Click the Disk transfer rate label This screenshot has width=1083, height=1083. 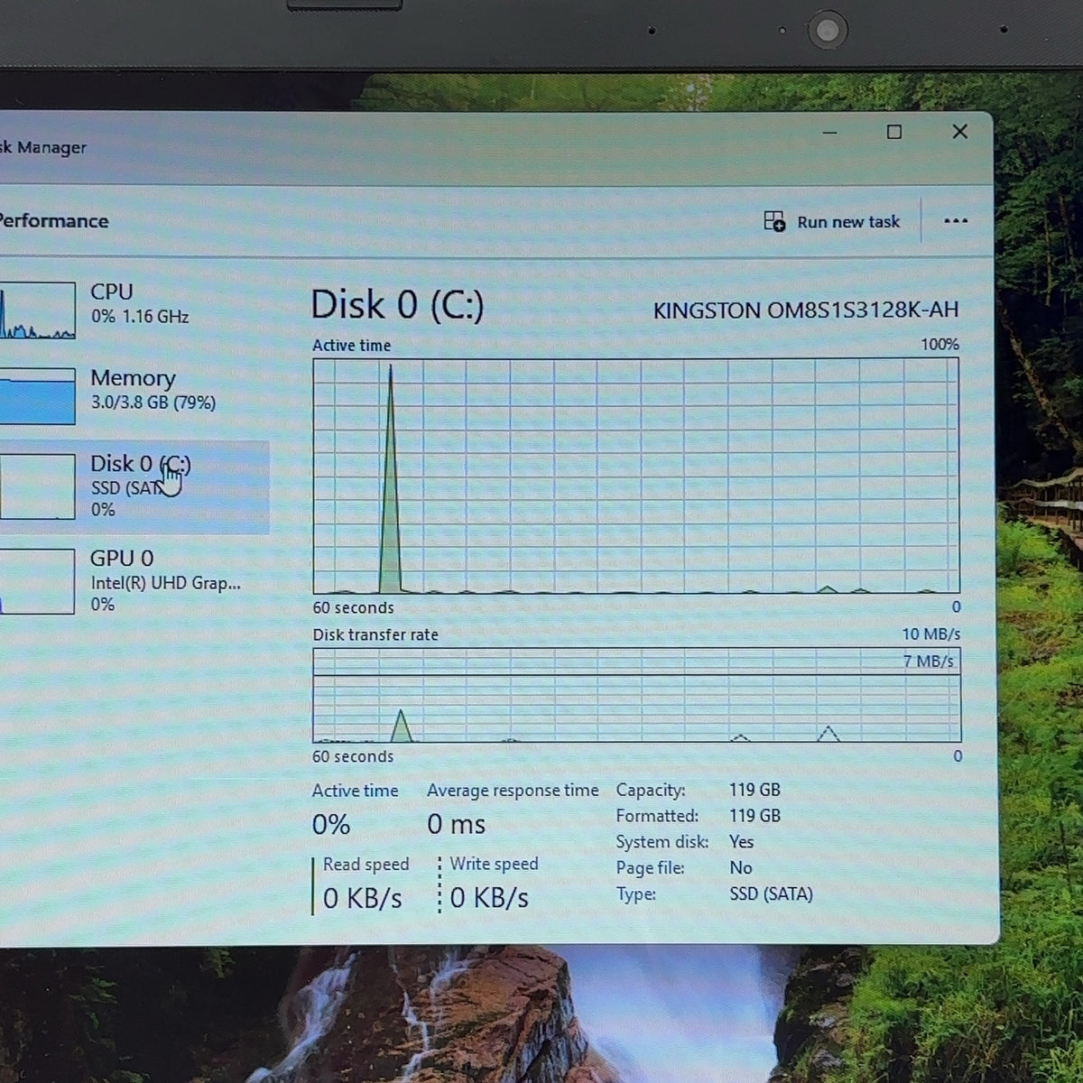click(x=375, y=635)
